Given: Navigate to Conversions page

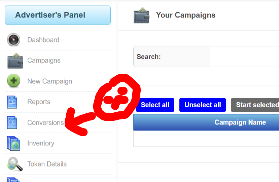Looking at the screenshot, I should [45, 122].
